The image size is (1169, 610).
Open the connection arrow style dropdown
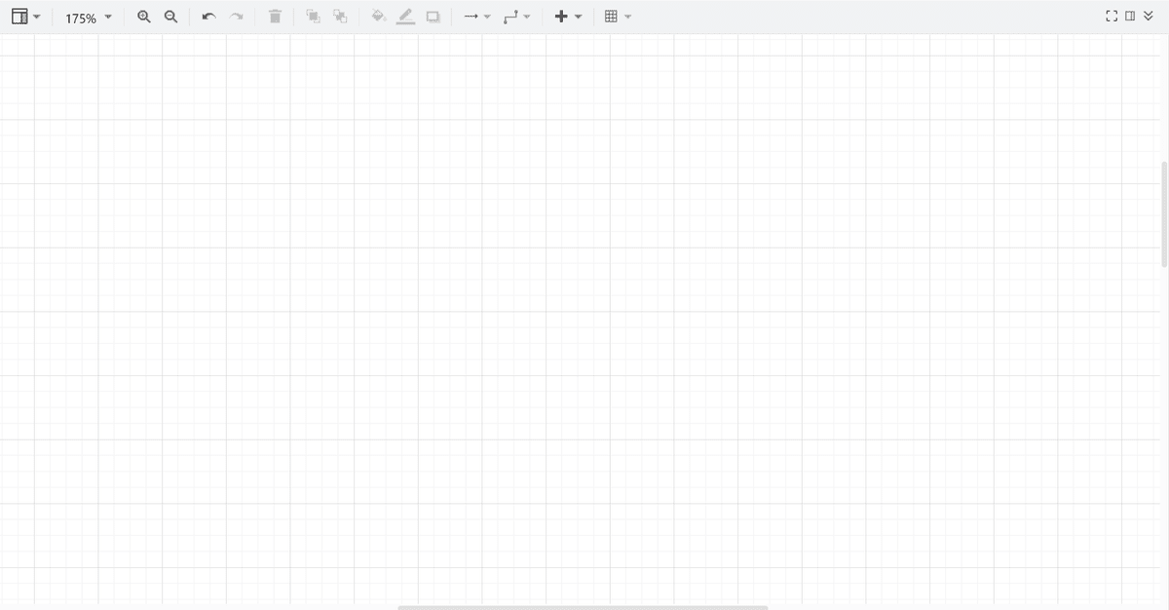[x=476, y=17]
